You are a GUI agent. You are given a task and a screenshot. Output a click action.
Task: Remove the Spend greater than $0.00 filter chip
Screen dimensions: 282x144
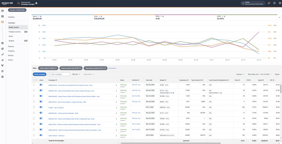[80, 68]
